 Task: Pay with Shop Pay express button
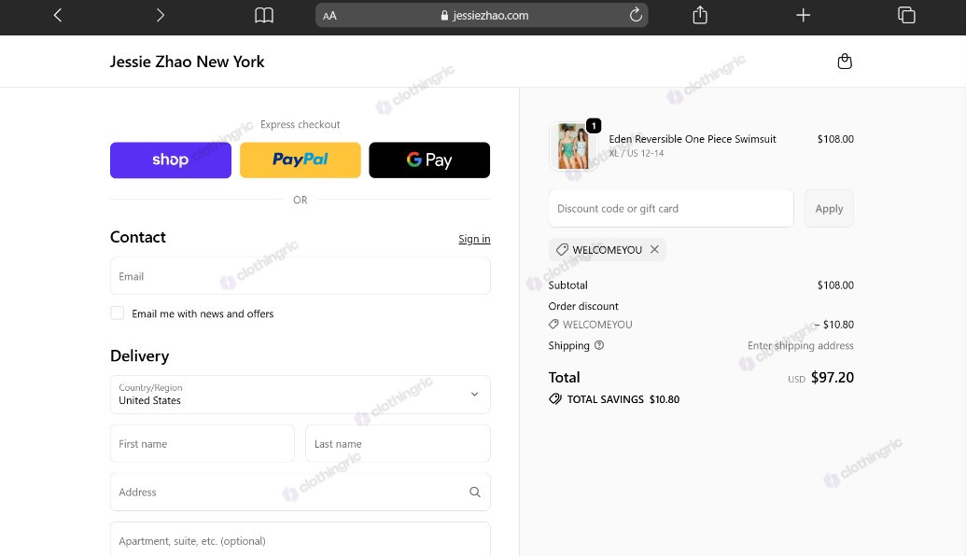pyautogui.click(x=171, y=160)
